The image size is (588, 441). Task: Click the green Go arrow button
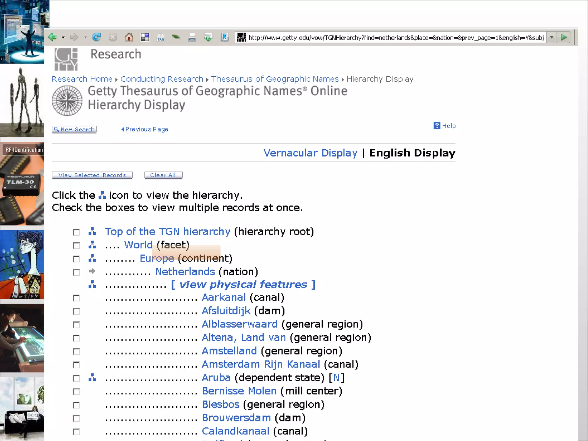[564, 37]
